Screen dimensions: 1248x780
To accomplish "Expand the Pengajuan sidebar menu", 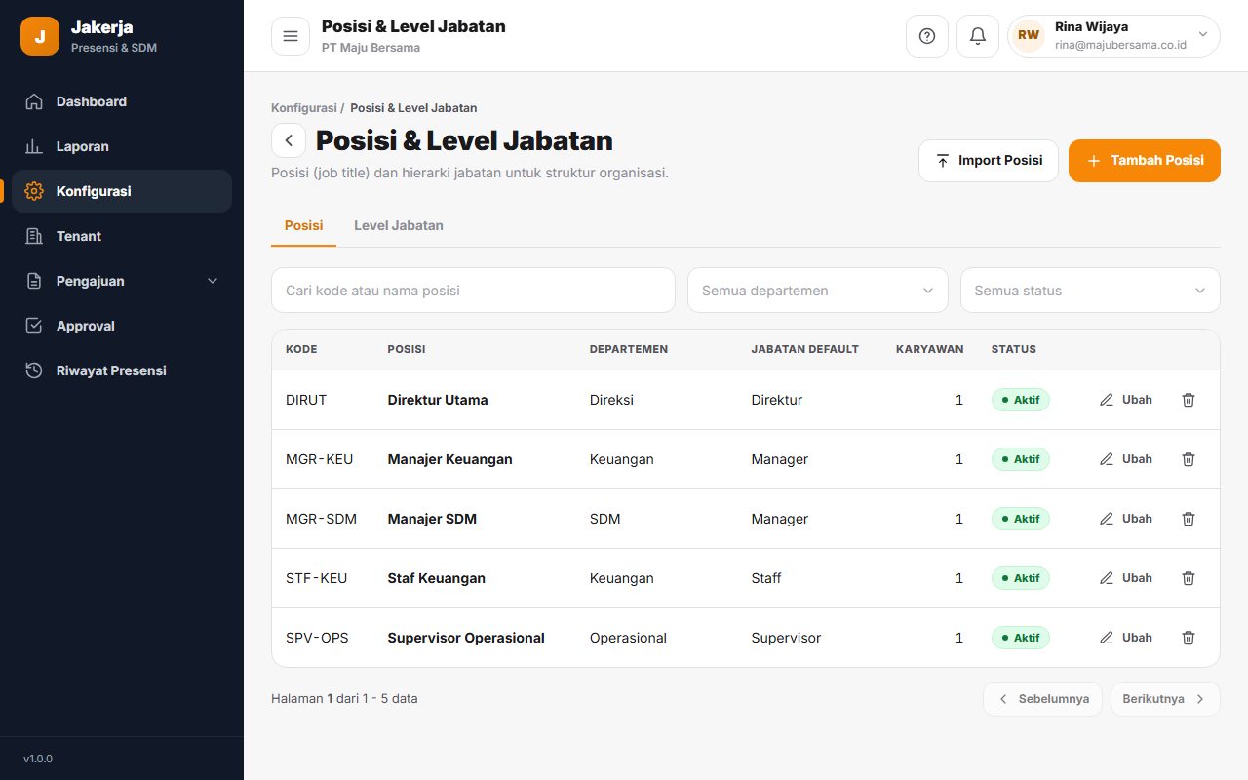I will 122,281.
